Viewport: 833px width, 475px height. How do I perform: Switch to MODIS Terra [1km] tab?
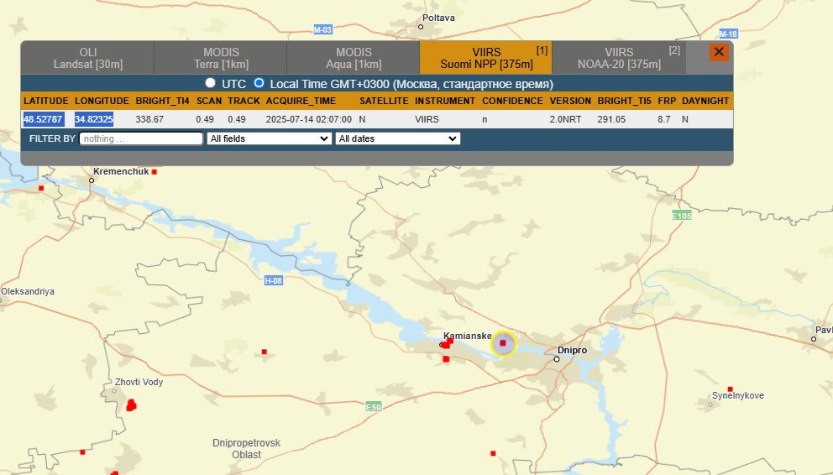pos(221,58)
